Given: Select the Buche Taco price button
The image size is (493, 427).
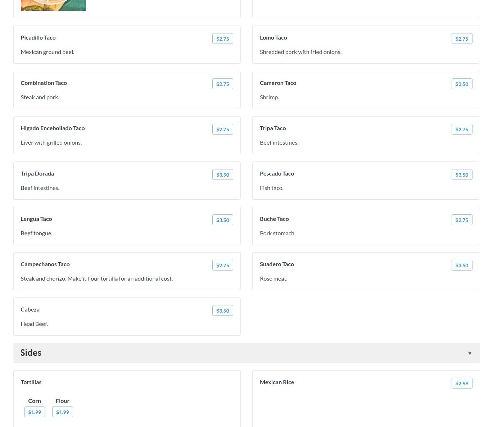Looking at the screenshot, I should 462,220.
